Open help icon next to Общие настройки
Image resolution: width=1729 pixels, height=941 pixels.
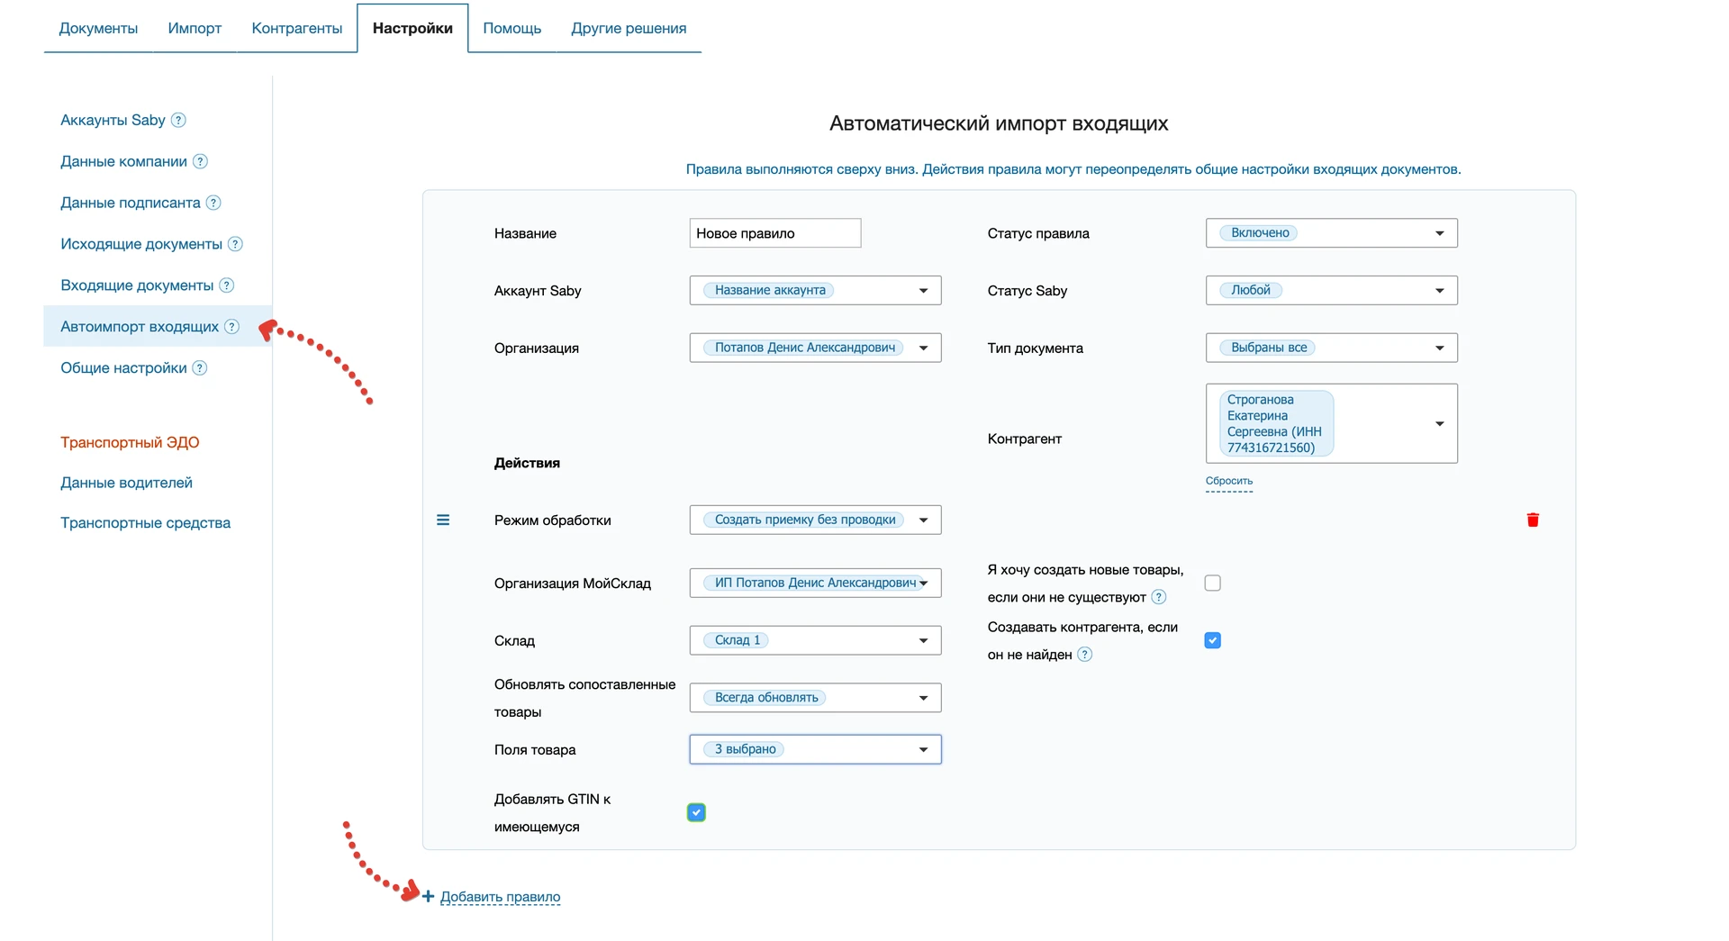(200, 368)
